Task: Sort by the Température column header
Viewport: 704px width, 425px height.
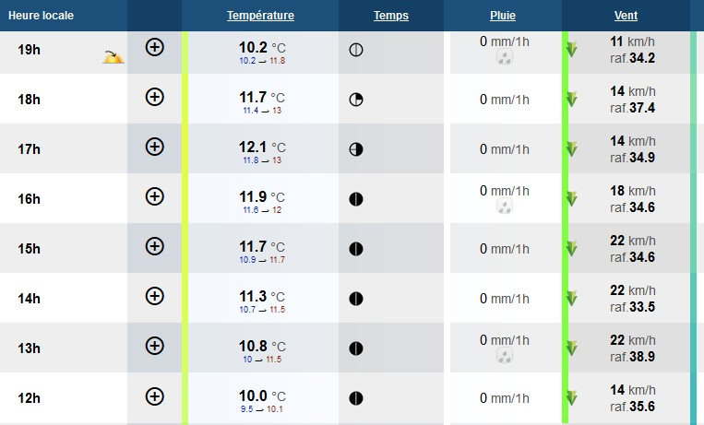Action: point(260,16)
